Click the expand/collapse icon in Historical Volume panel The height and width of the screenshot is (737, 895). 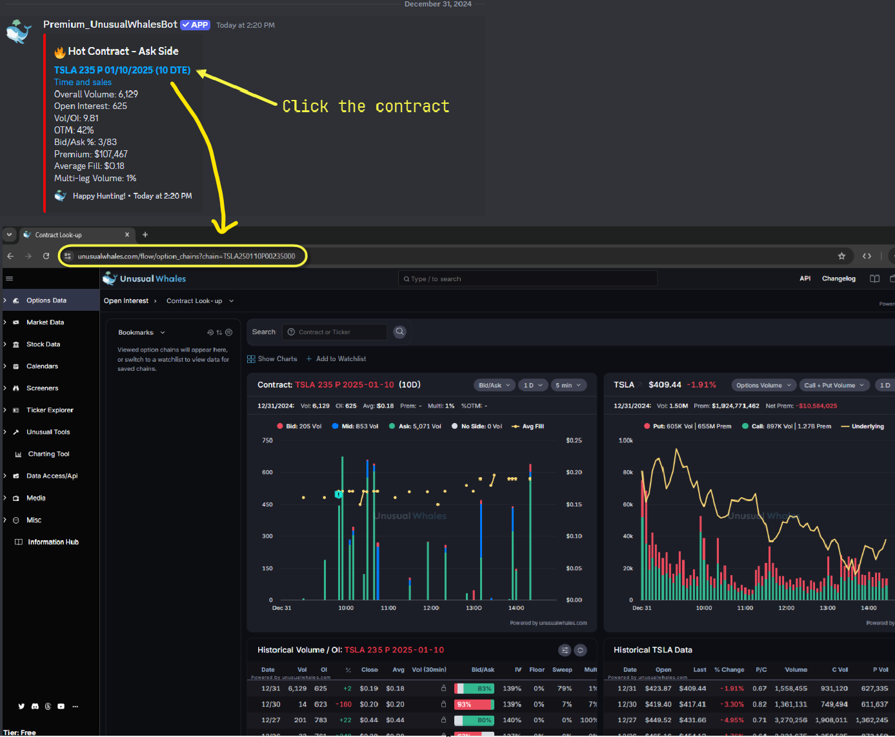(580, 650)
